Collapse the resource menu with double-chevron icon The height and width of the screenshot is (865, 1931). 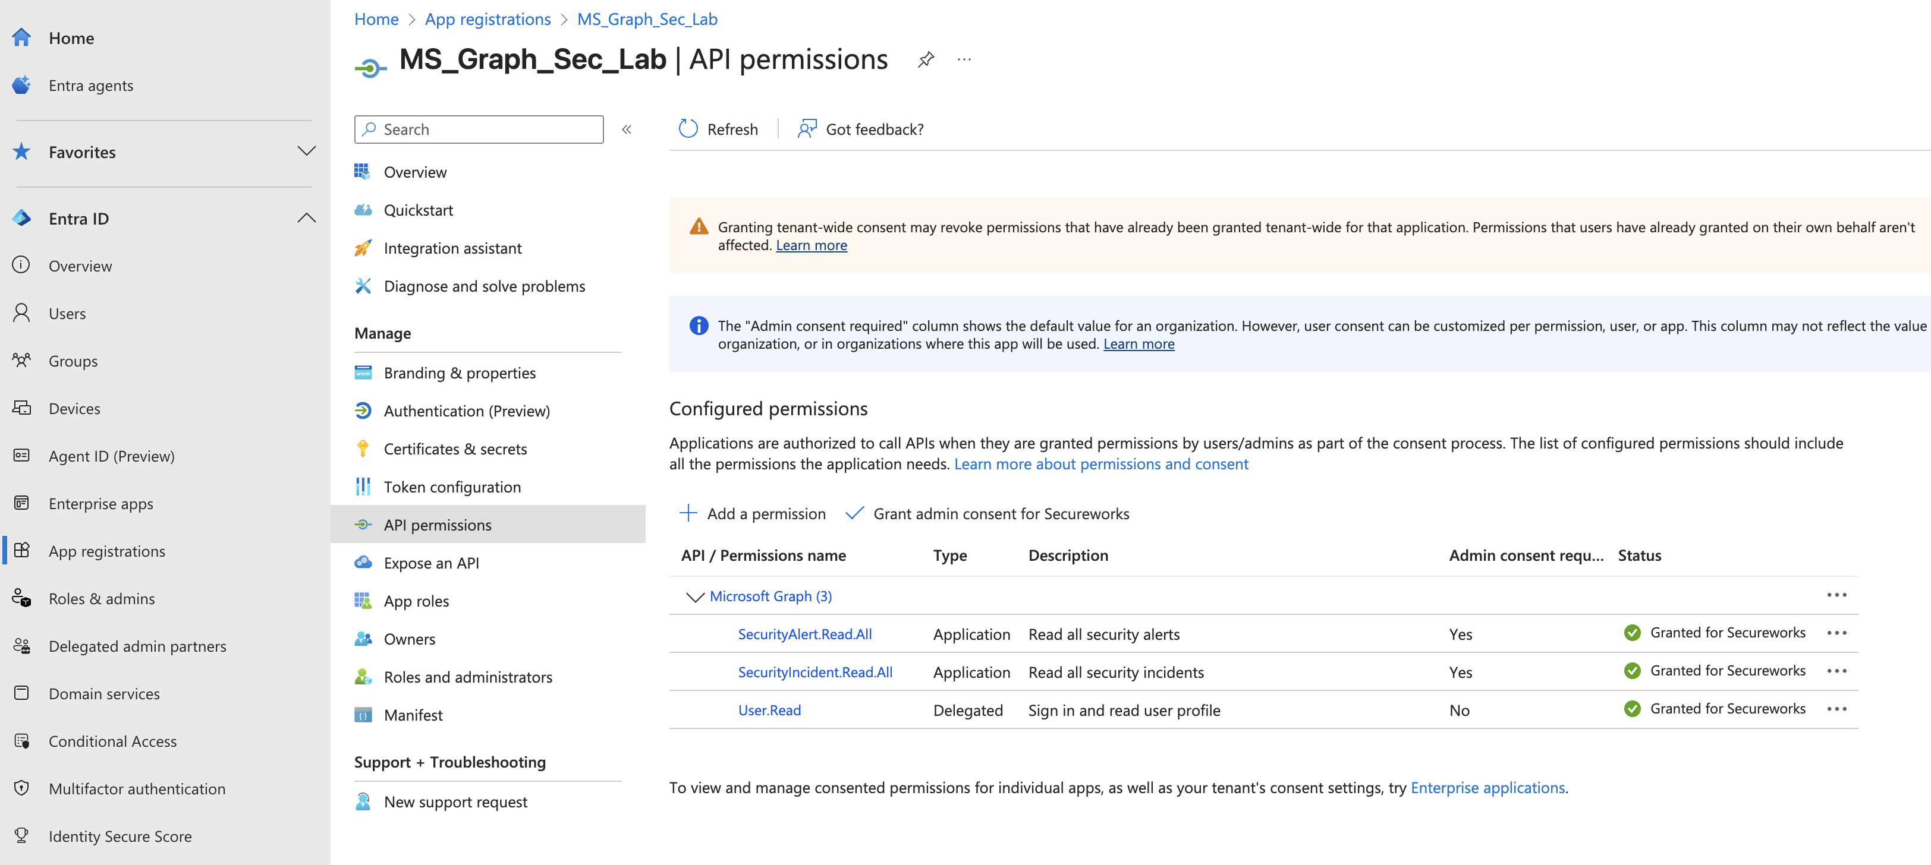tap(627, 129)
